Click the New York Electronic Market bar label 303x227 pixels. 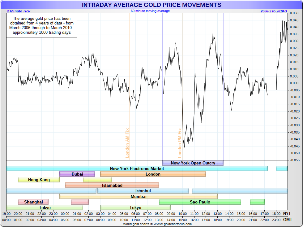pos(137,168)
